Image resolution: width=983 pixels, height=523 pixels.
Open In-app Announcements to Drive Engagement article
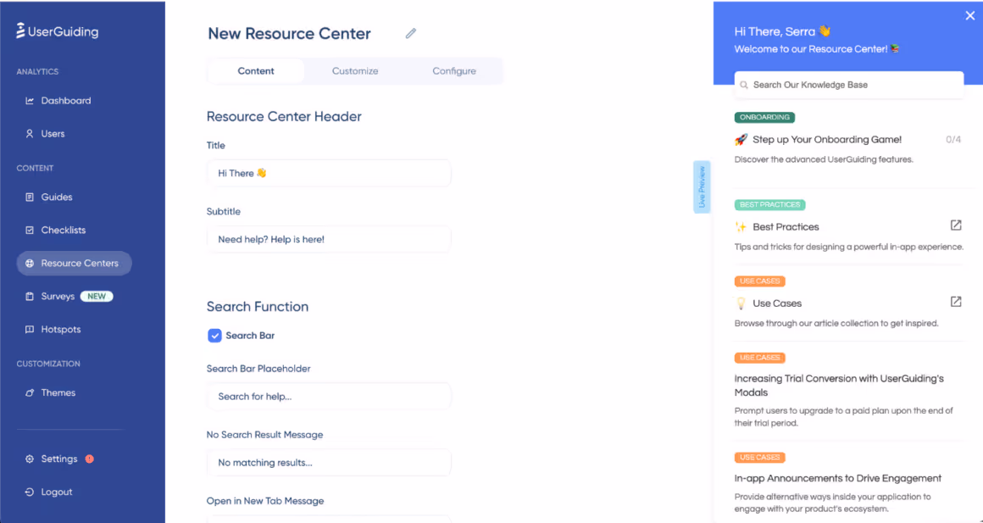[x=837, y=478]
